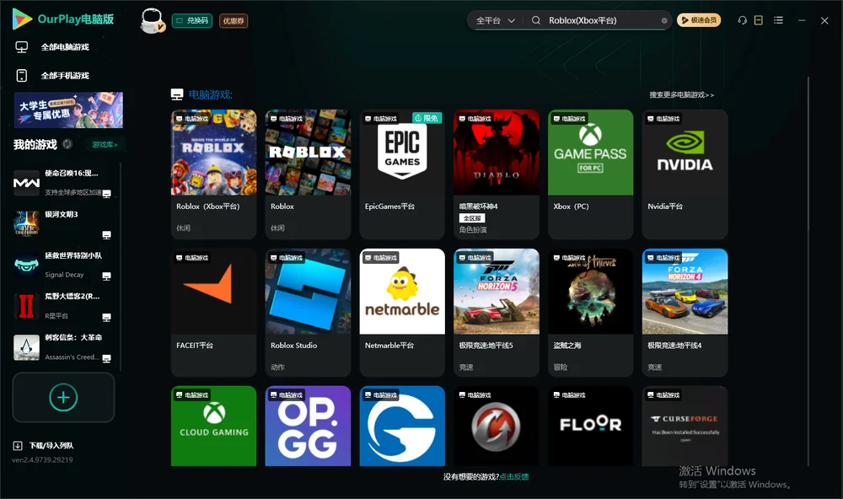
Task: Select Red Dead Redemption 2 icon
Action: tap(26, 306)
